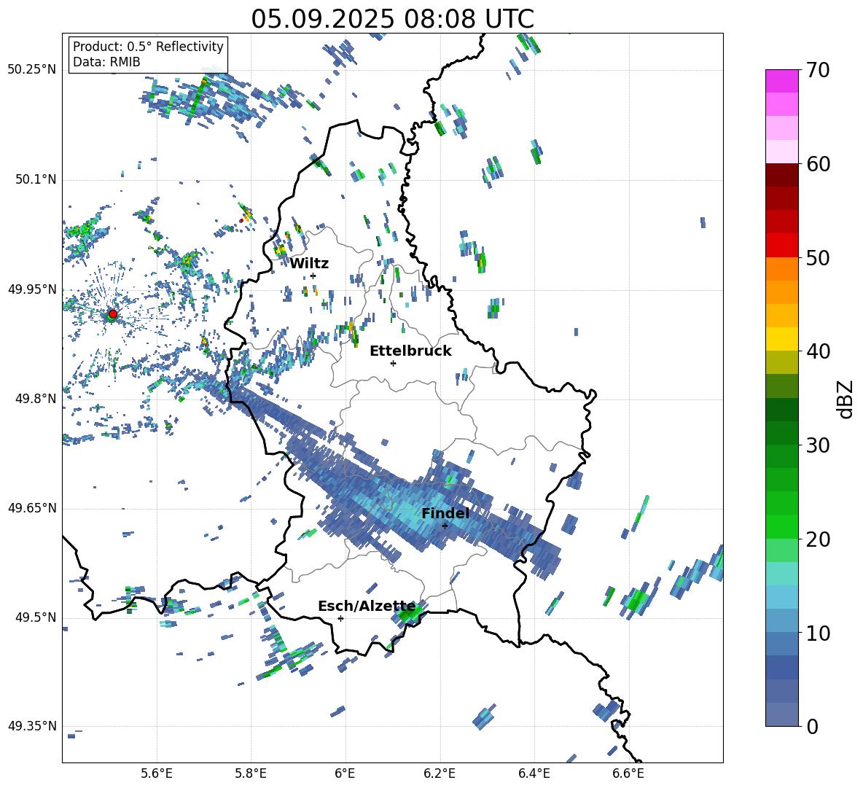This screenshot has width=863, height=788.
Task: Click the colorbar tick label '50'
Action: coord(818,257)
